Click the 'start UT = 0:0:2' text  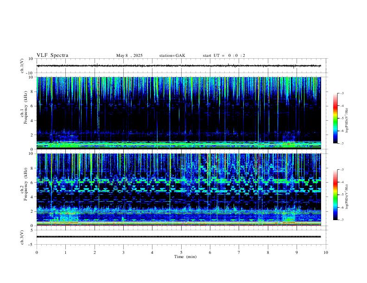click(224, 55)
